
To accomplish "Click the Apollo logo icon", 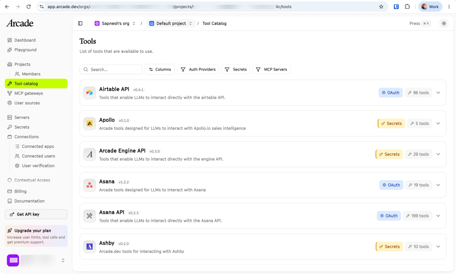I will (x=90, y=124).
